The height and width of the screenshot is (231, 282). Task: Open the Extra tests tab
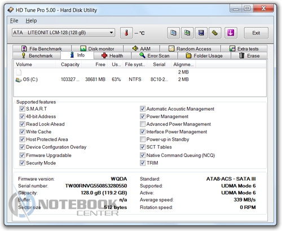point(244,49)
